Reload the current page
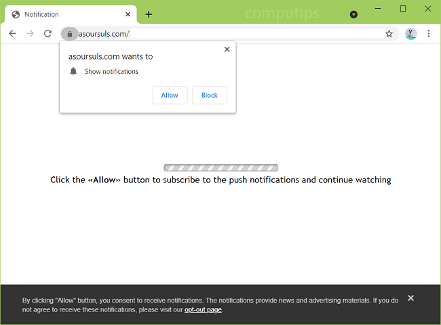441x325 pixels. pyautogui.click(x=47, y=33)
